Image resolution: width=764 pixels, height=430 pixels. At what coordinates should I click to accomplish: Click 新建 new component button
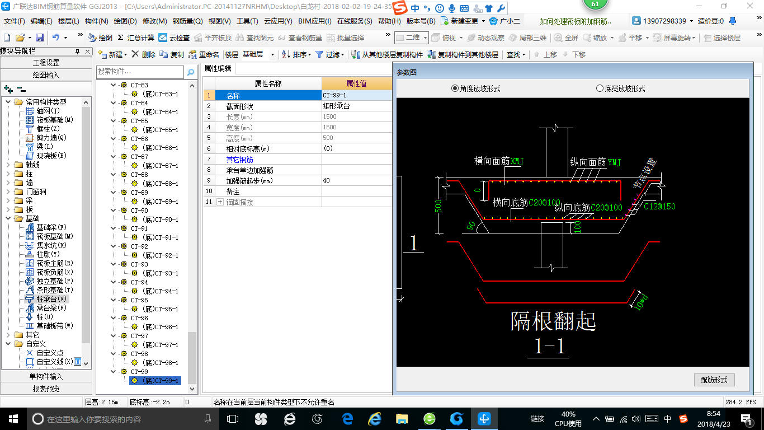coord(112,54)
